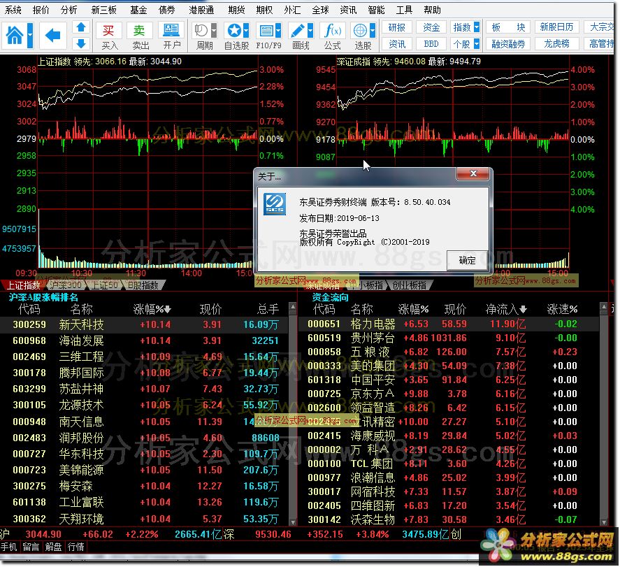Image resolution: width=620 pixels, height=567 pixels.
Task: Click the BBD toolbar button
Action: [x=431, y=44]
